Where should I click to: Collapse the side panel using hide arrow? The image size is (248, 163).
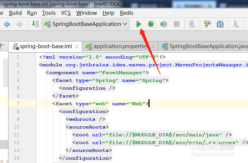[3, 46]
